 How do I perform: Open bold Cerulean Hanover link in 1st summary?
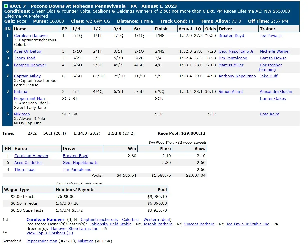point(45,220)
